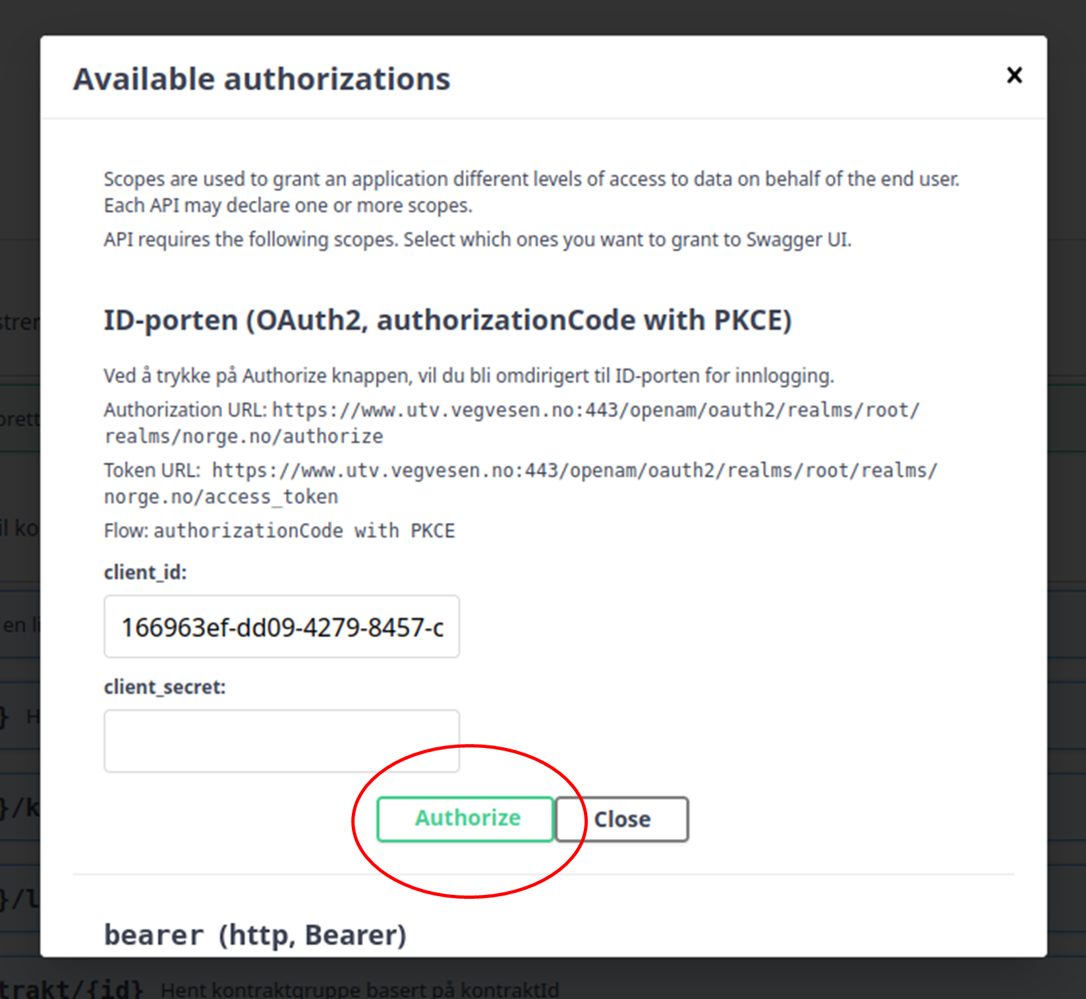Click the dark backdrop above the modal
This screenshot has height=999, width=1086.
[543, 16]
